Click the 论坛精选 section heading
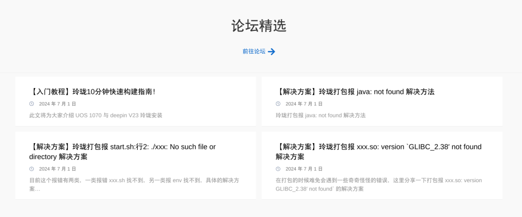 (259, 26)
